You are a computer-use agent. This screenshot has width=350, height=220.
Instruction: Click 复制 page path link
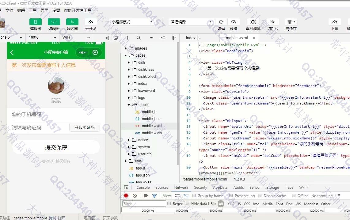(52, 218)
